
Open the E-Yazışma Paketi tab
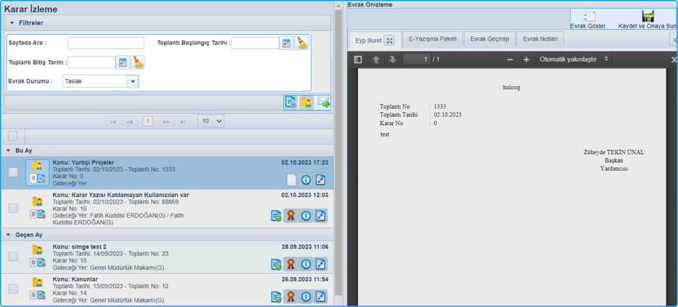click(x=433, y=39)
